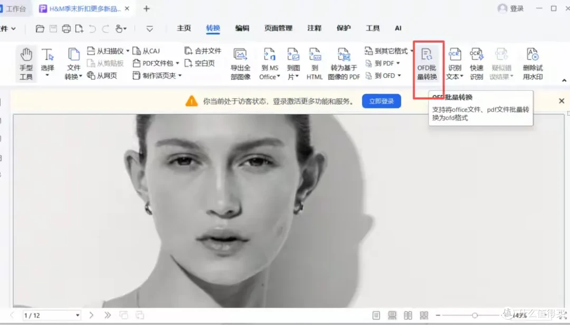
Task: Open OCR Recognize Text (识别文本)
Action: pos(454,64)
